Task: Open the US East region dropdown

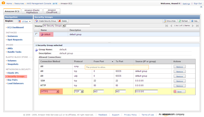Action: pyautogui.click(x=25, y=21)
